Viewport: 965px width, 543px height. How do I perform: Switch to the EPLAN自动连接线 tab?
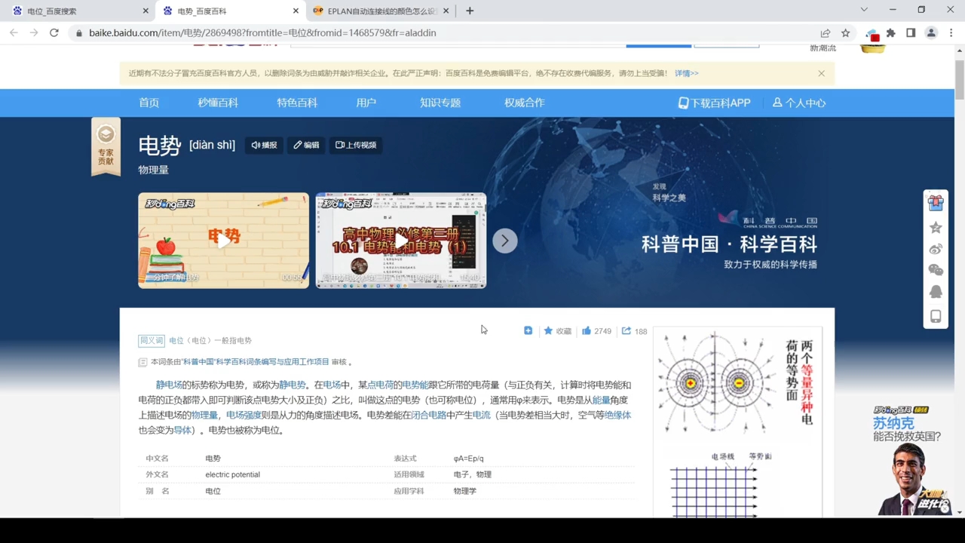[x=381, y=11]
